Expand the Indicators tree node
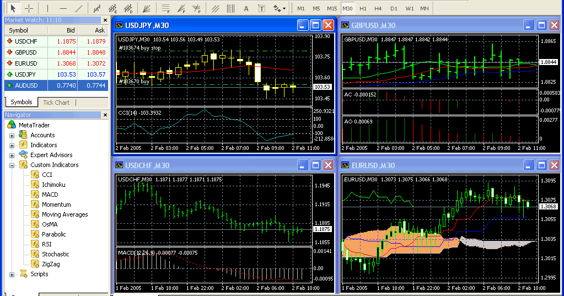The height and width of the screenshot is (296, 564). tap(12, 146)
